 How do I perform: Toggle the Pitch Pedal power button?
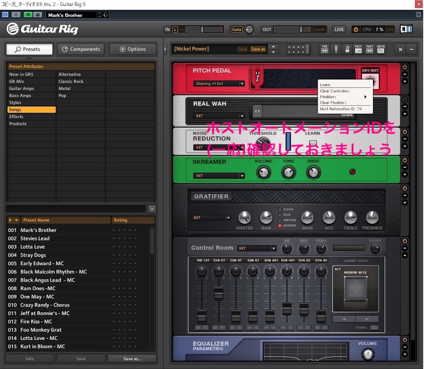405,67
